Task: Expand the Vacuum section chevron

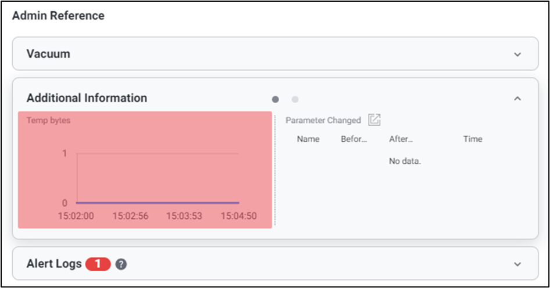Action: (x=517, y=54)
